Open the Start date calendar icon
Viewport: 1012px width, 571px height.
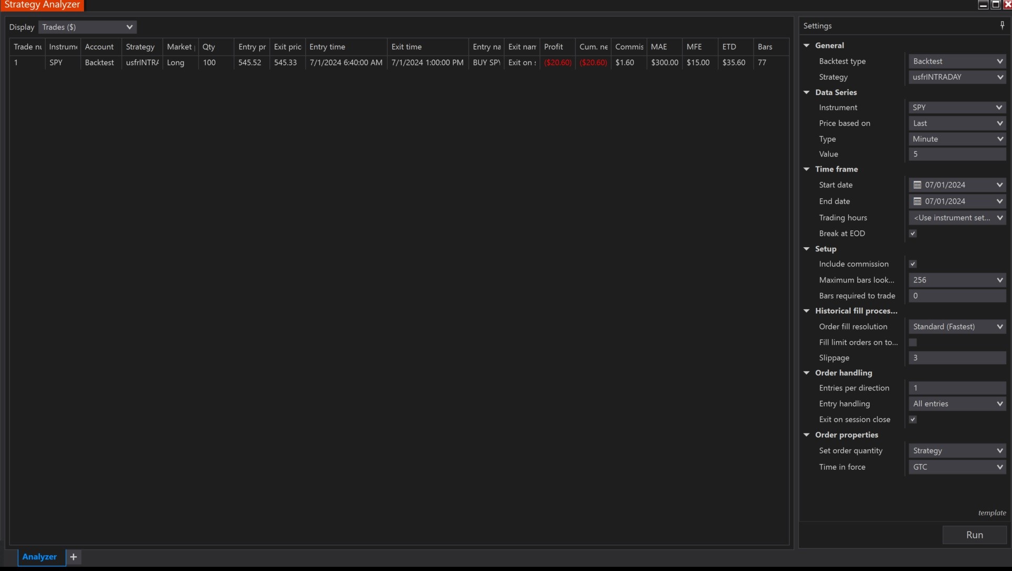pos(917,185)
